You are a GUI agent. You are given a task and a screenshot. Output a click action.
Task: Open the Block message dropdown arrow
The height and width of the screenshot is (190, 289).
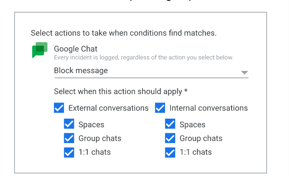tap(245, 73)
